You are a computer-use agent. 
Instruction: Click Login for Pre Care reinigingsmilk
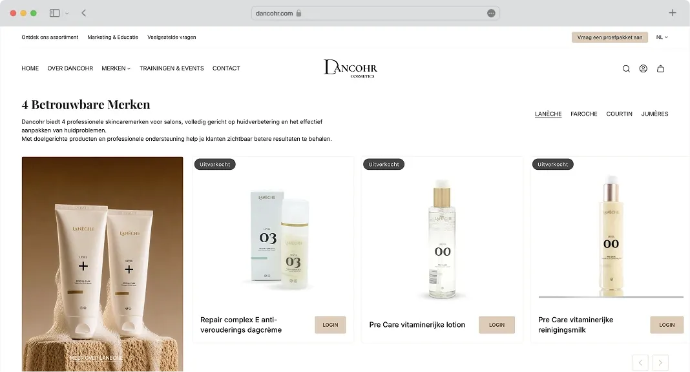click(667, 325)
